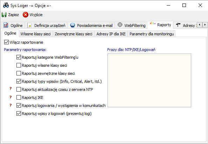
Task: Click the Frazy dla: NTP/IKE/Logowań label
Action: tap(131, 50)
